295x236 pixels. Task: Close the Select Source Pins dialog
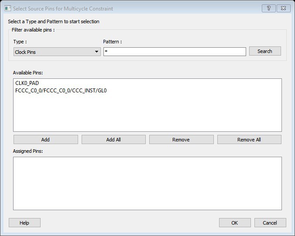coord(283,8)
